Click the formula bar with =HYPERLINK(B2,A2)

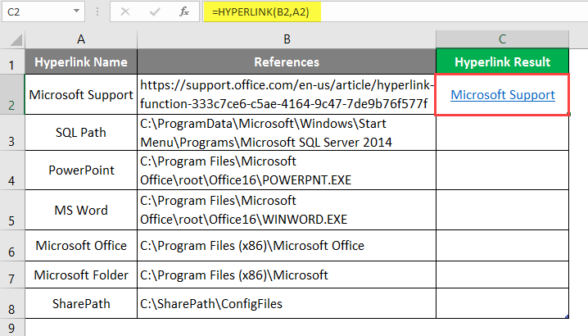tap(396, 11)
